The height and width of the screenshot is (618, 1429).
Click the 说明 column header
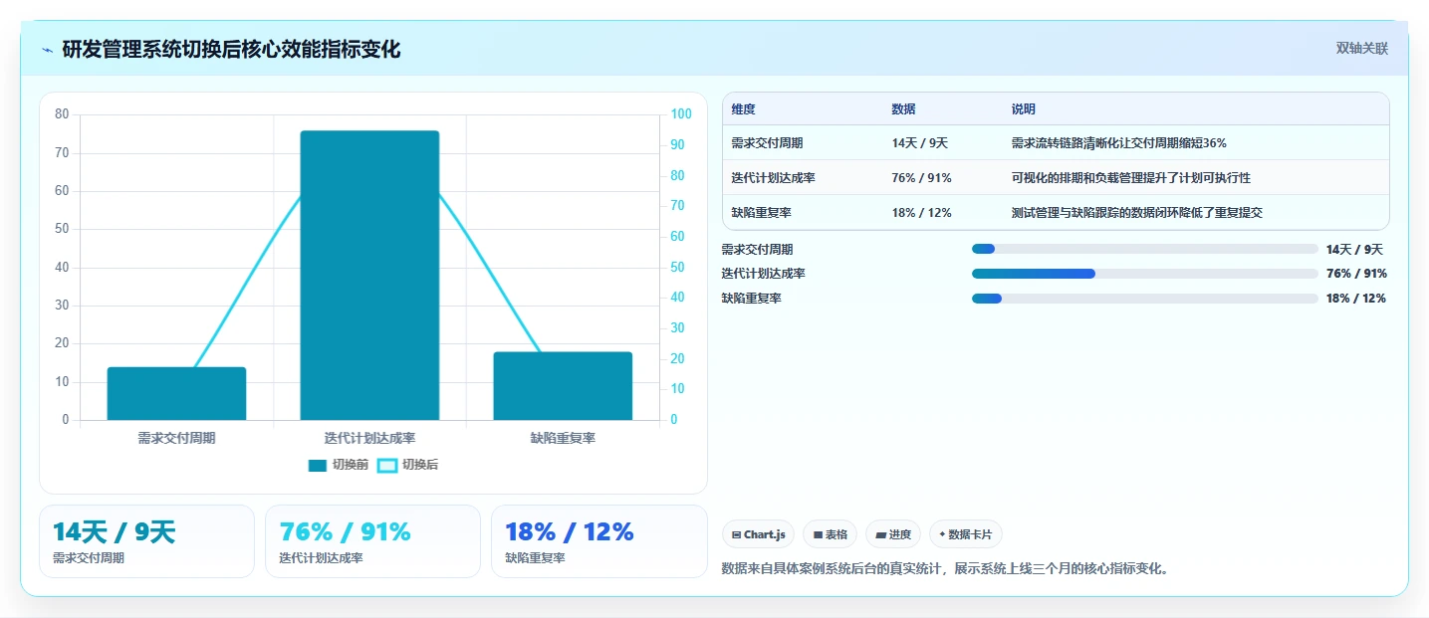click(1024, 109)
